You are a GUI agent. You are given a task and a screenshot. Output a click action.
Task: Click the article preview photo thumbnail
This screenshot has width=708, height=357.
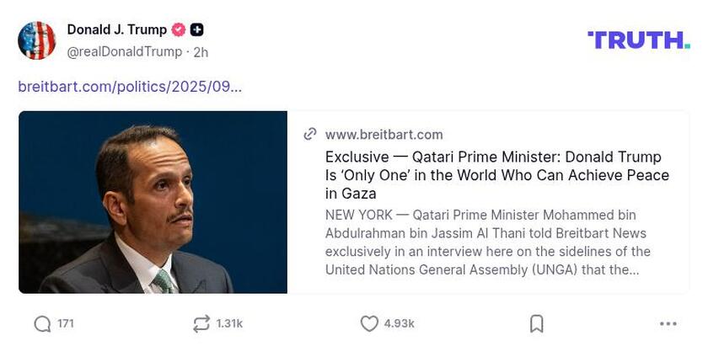tap(153, 202)
